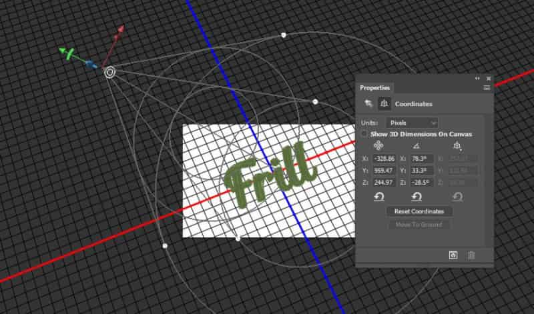Click the green Frill 3D text
Image resolution: width=534 pixels, height=314 pixels.
click(x=270, y=175)
